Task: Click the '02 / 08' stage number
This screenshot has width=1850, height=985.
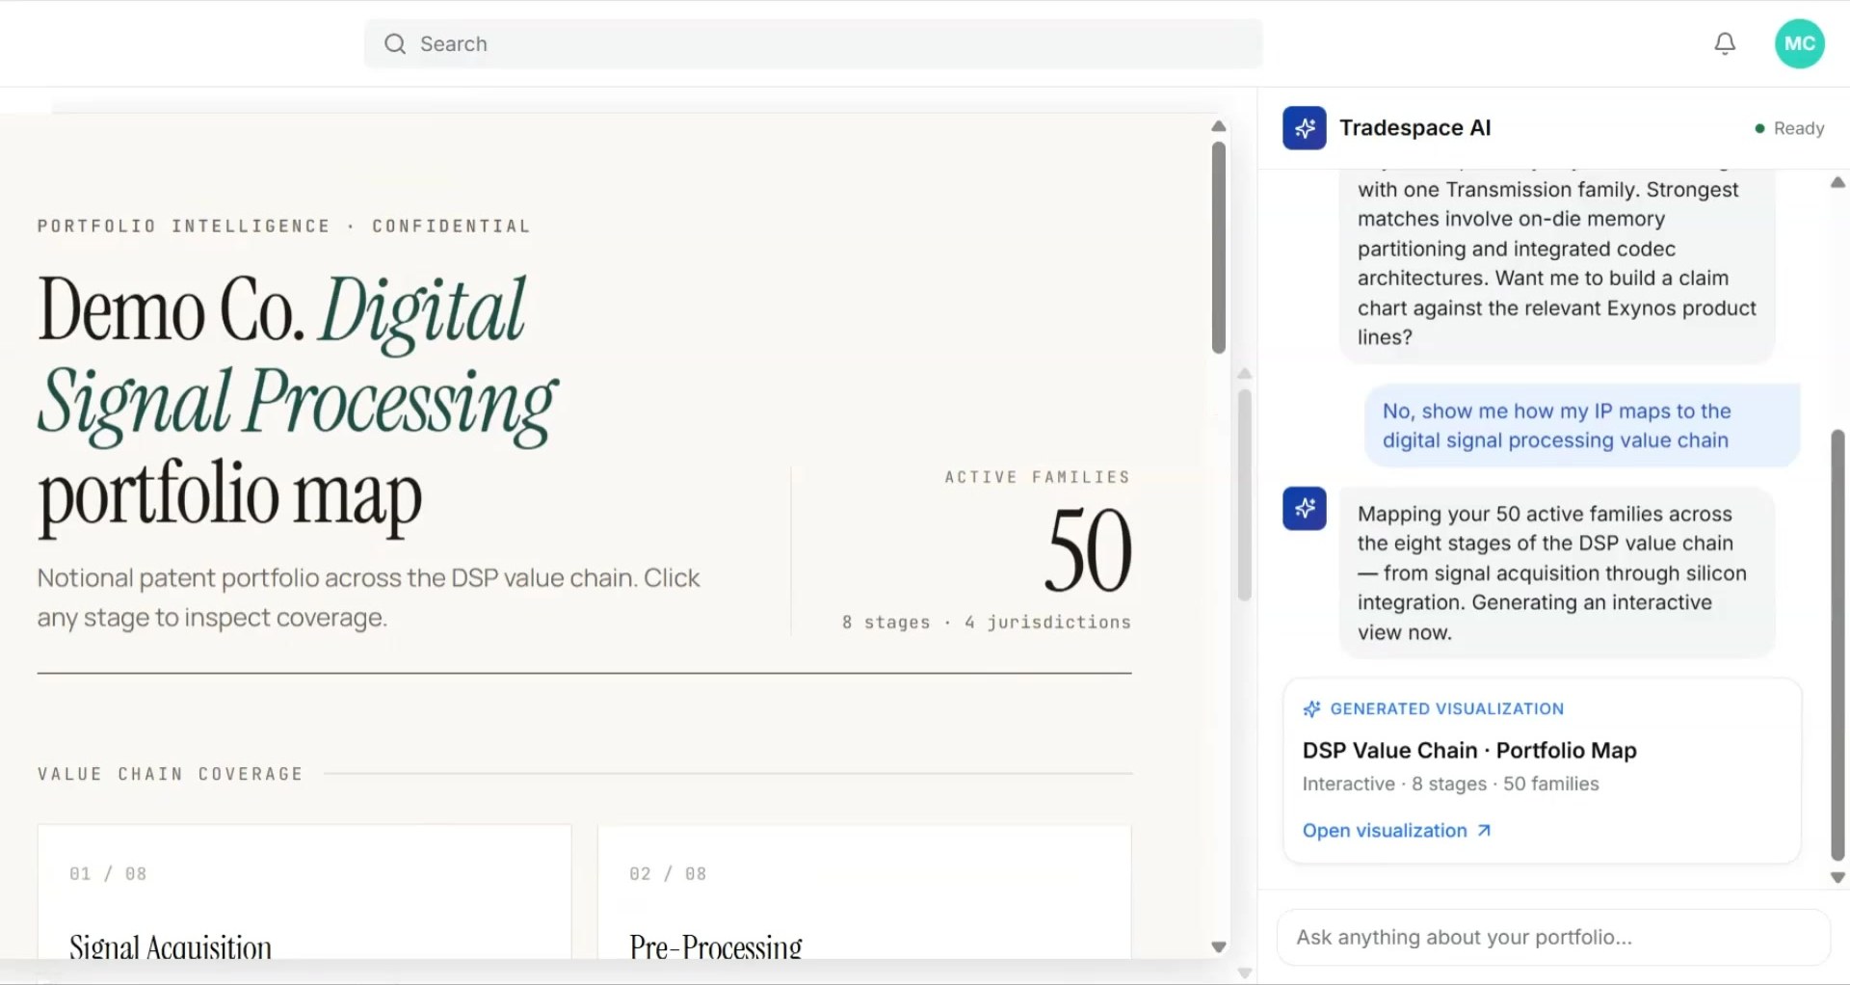Action: click(668, 873)
